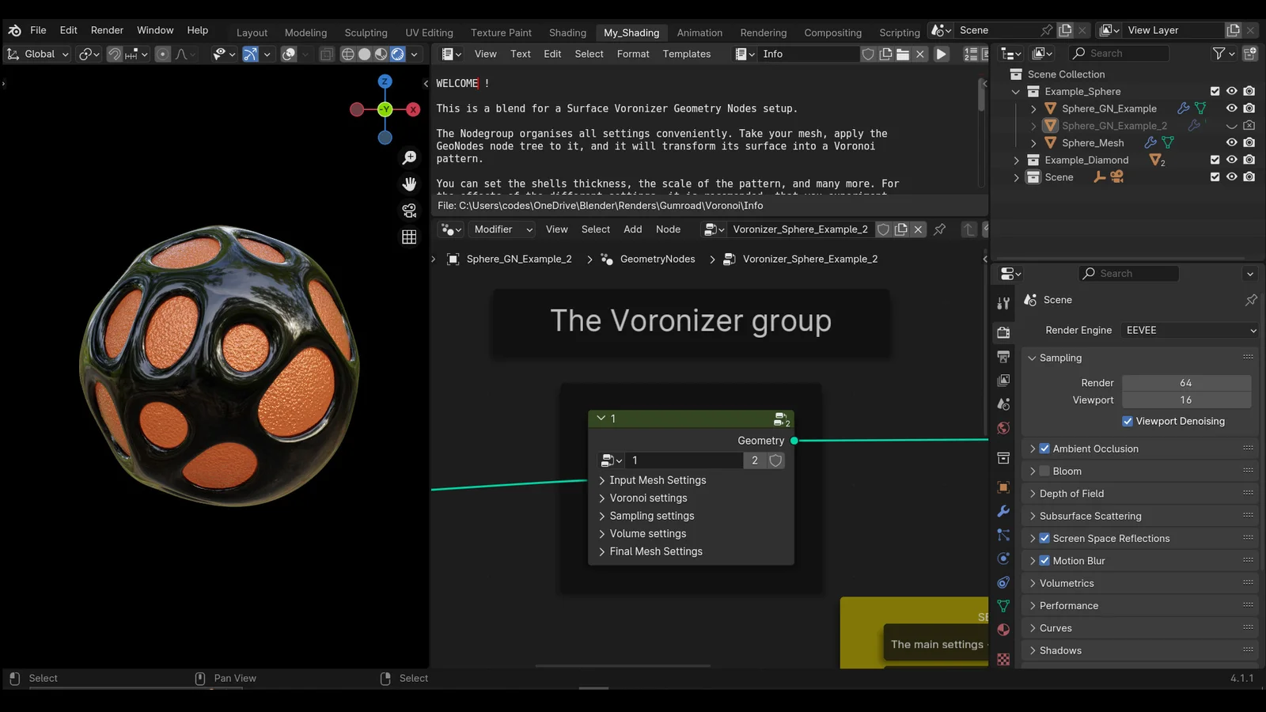Image resolution: width=1266 pixels, height=712 pixels.
Task: Open the Node menu in the node editor
Action: point(669,229)
